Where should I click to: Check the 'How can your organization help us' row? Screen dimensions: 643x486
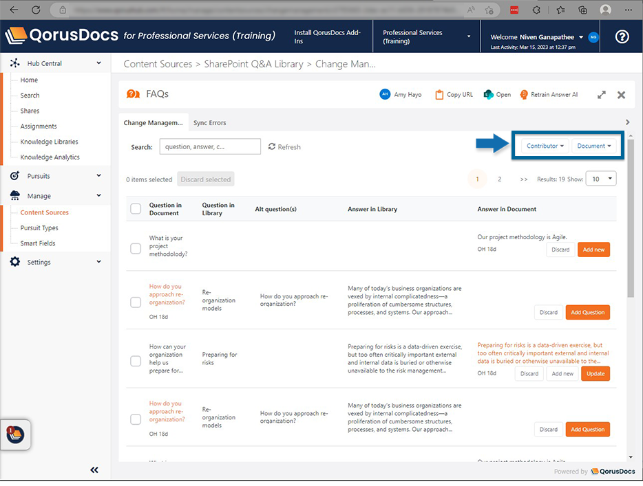pos(136,361)
